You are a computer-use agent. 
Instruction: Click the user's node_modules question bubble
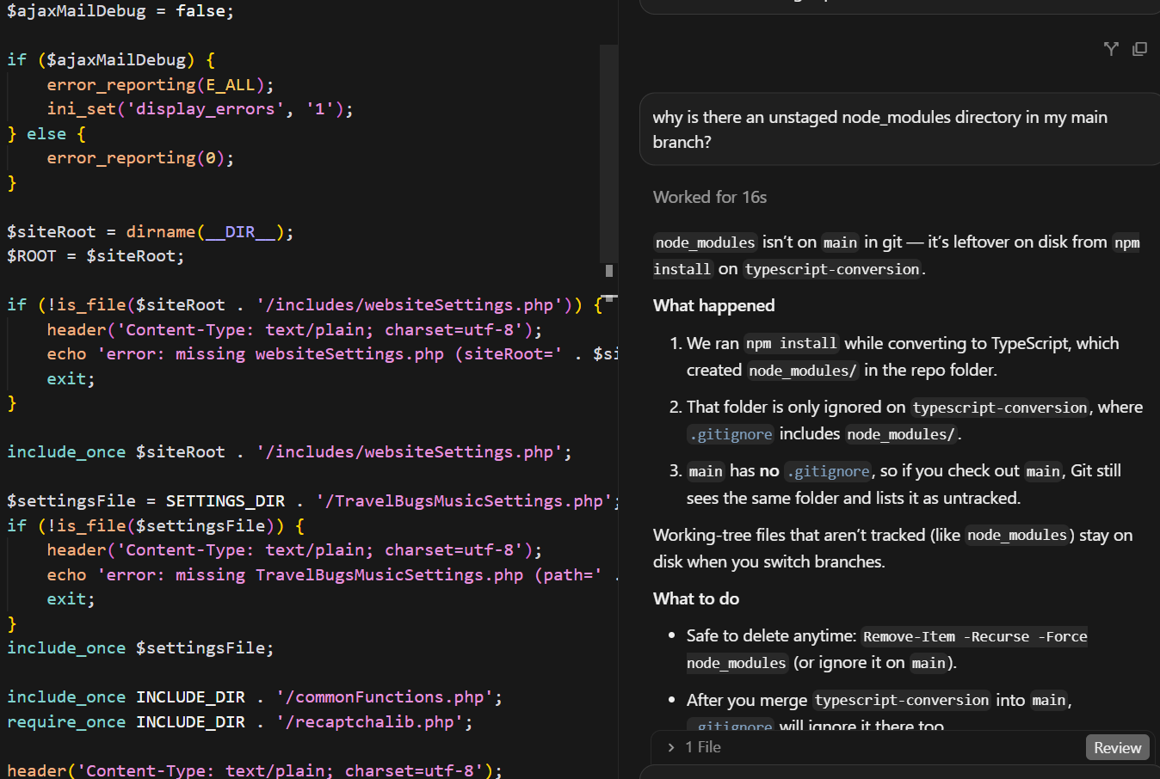click(x=899, y=129)
